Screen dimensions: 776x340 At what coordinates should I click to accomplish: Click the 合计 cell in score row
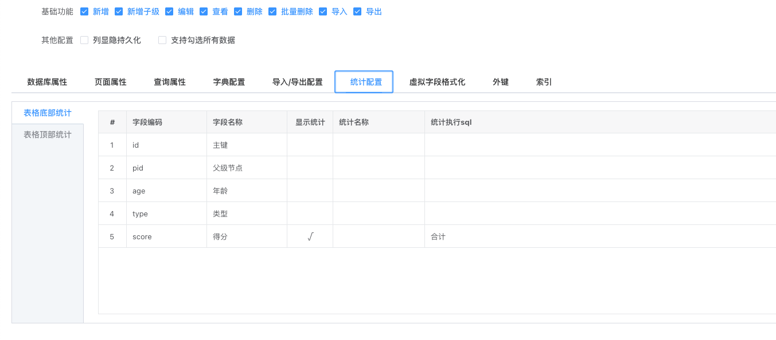pos(438,236)
